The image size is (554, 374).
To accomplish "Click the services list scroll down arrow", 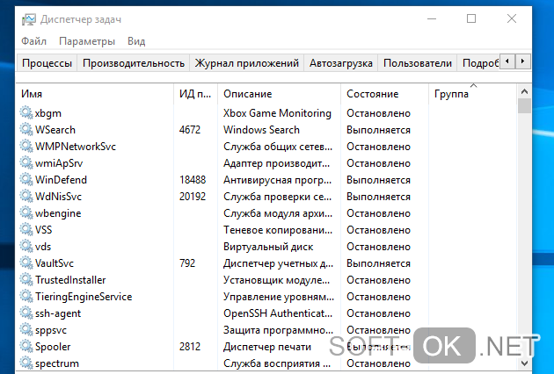I will (524, 363).
